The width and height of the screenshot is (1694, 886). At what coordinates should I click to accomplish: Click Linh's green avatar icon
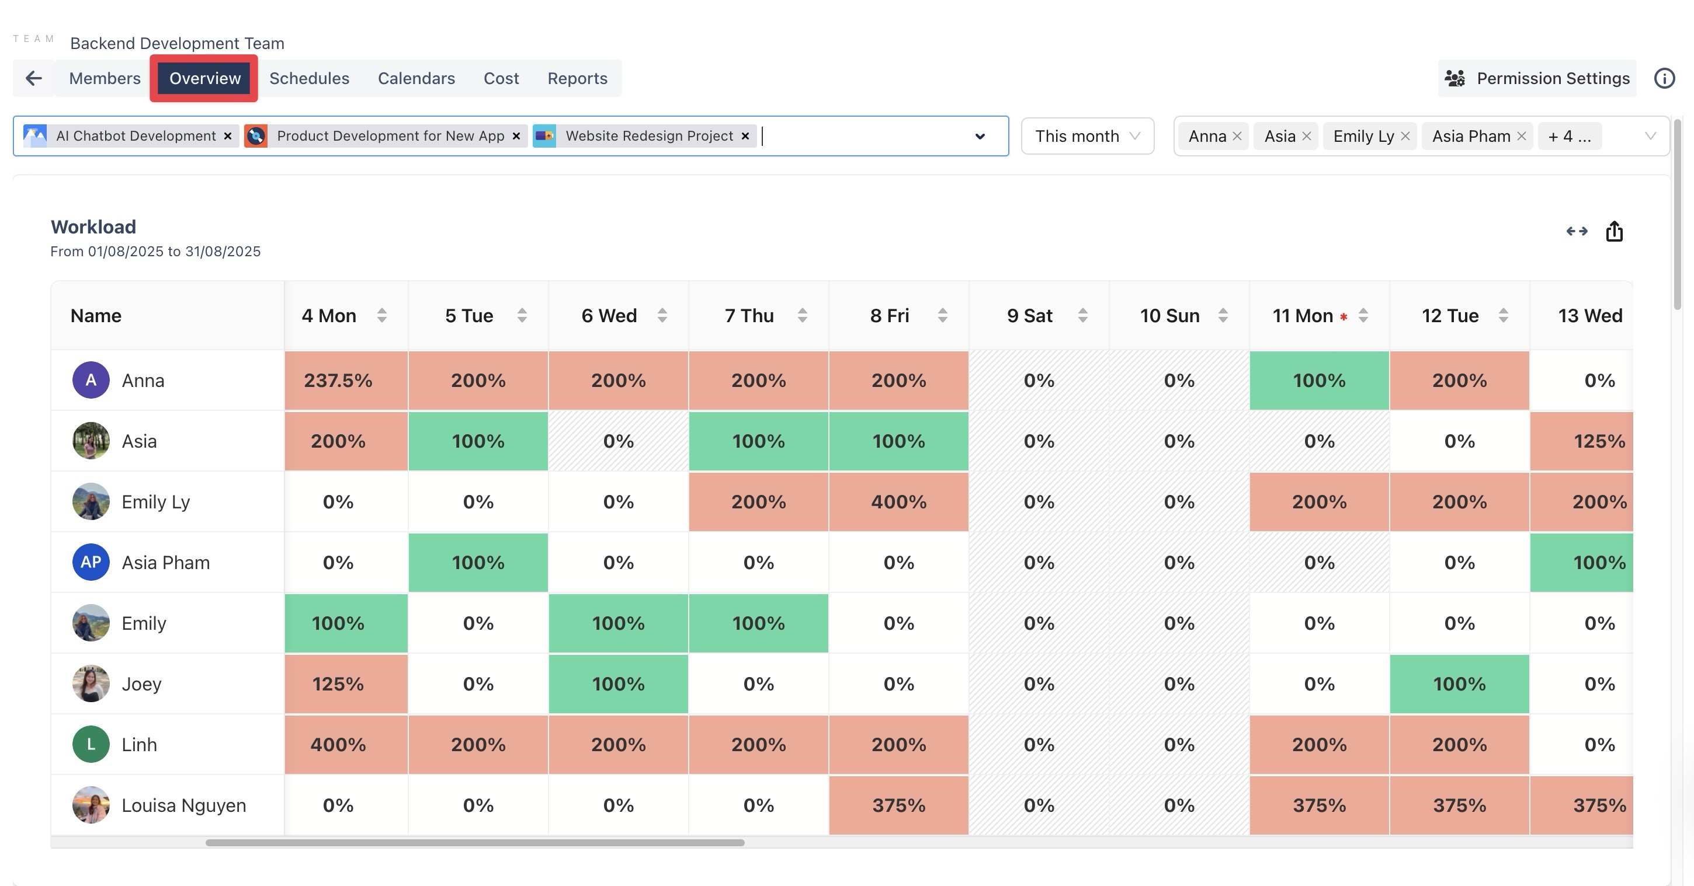[x=91, y=745]
